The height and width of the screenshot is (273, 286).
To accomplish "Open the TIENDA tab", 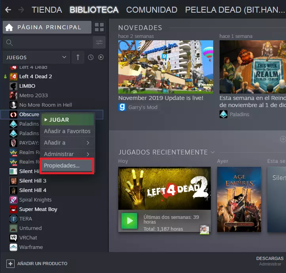I will click(47, 10).
